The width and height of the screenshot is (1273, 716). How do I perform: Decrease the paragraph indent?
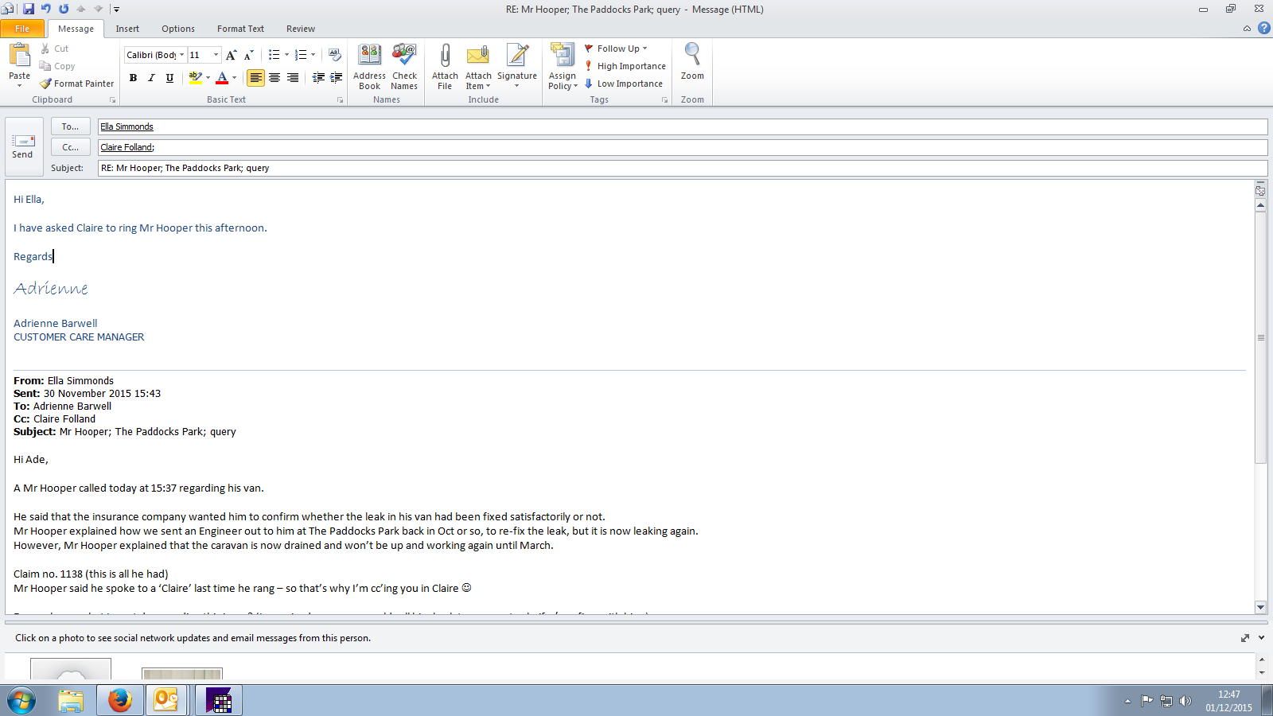point(318,77)
